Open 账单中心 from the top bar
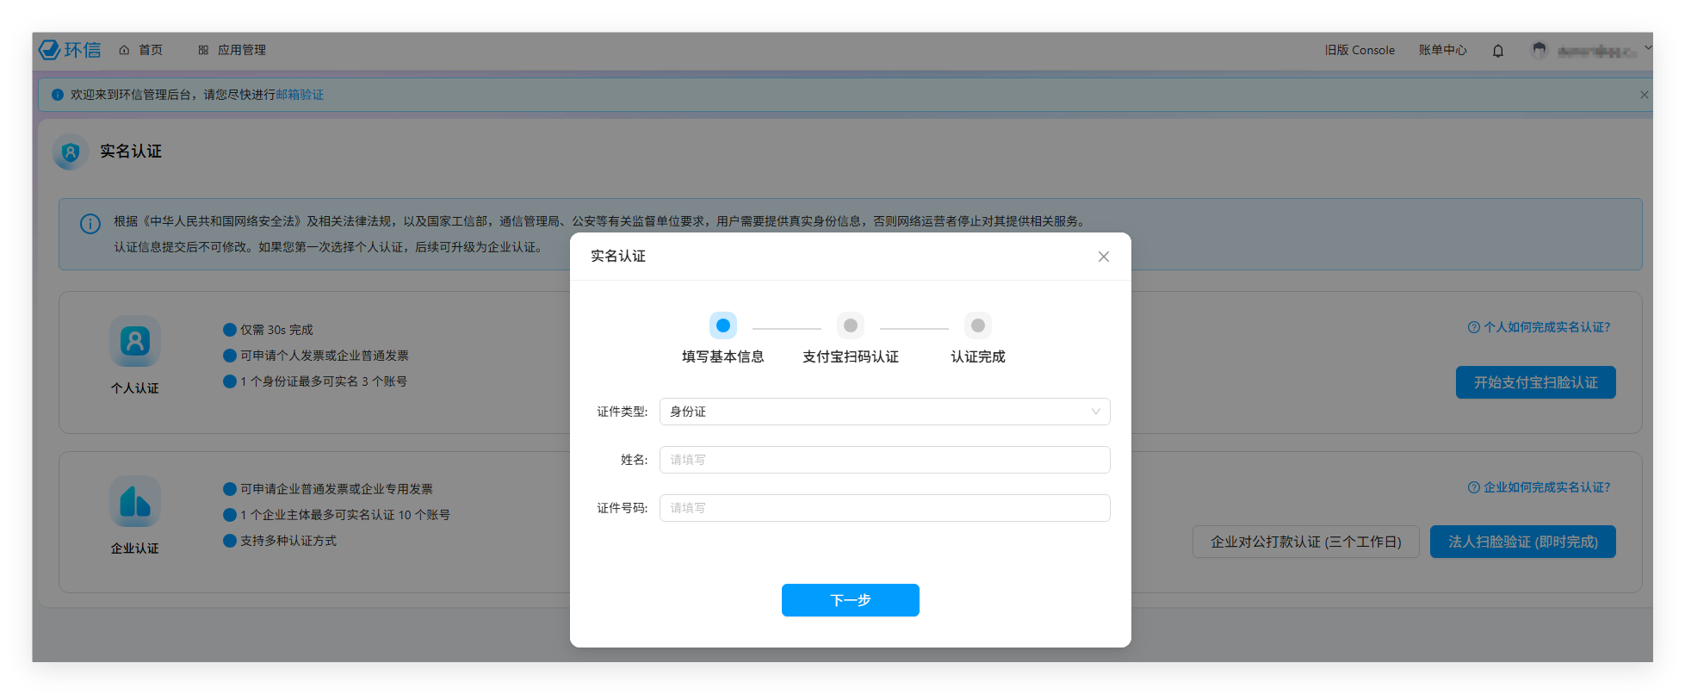 1442,50
